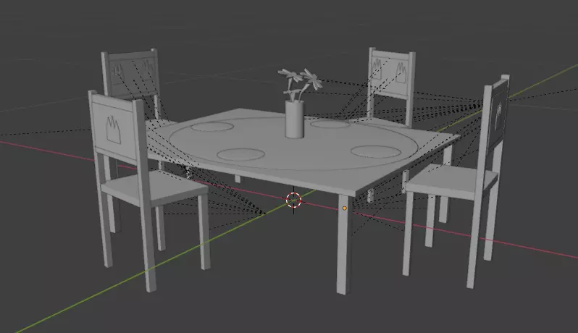This screenshot has width=578, height=333.
Task: Select the cylindrical vase on the table
Action: point(295,119)
